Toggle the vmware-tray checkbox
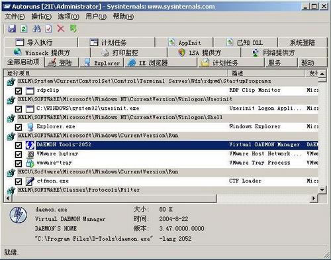Viewport: 331px width, 260px height. 19,163
